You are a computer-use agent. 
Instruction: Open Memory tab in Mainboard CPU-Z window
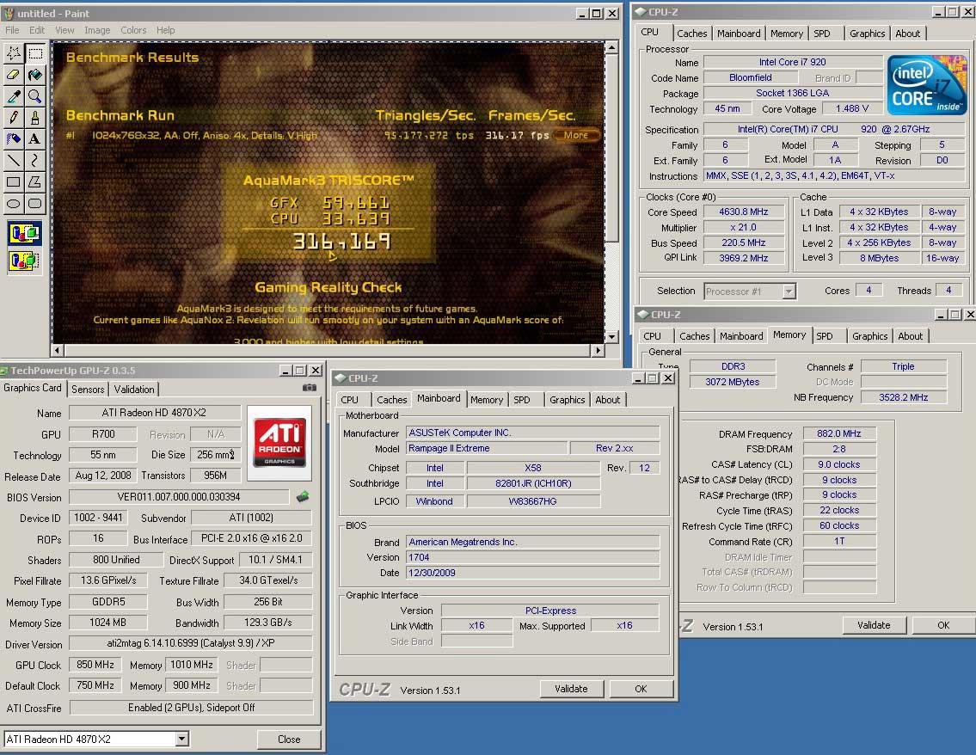487,400
